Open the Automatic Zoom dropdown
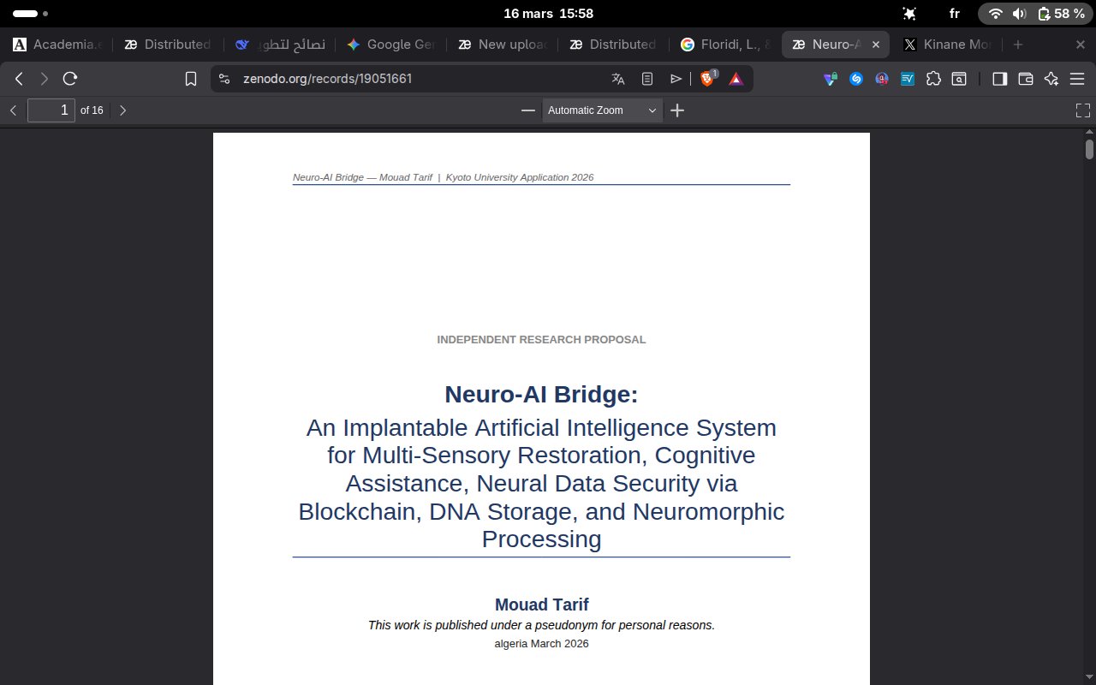Image resolution: width=1096 pixels, height=685 pixels. (x=603, y=110)
